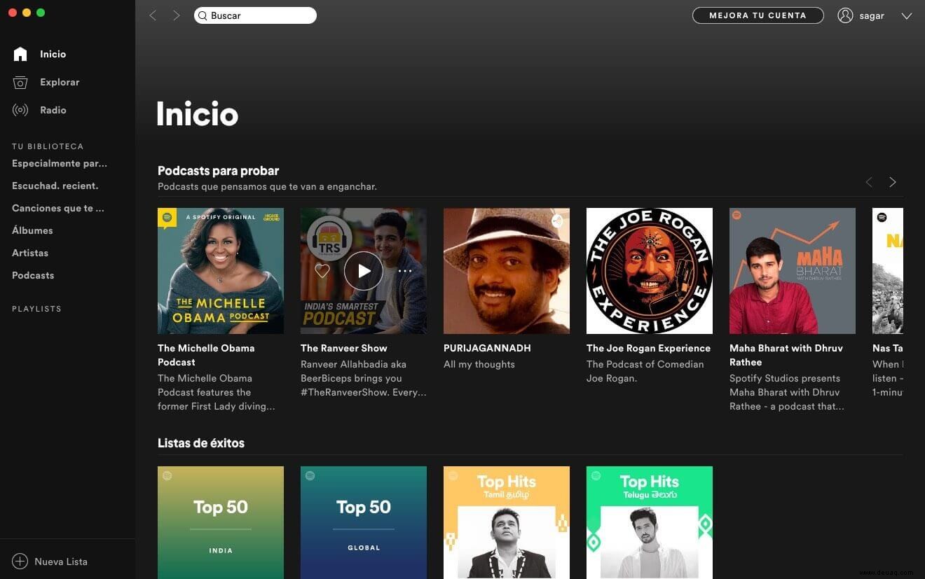925x579 pixels.
Task: Select Radio label in sidebar
Action: (53, 110)
